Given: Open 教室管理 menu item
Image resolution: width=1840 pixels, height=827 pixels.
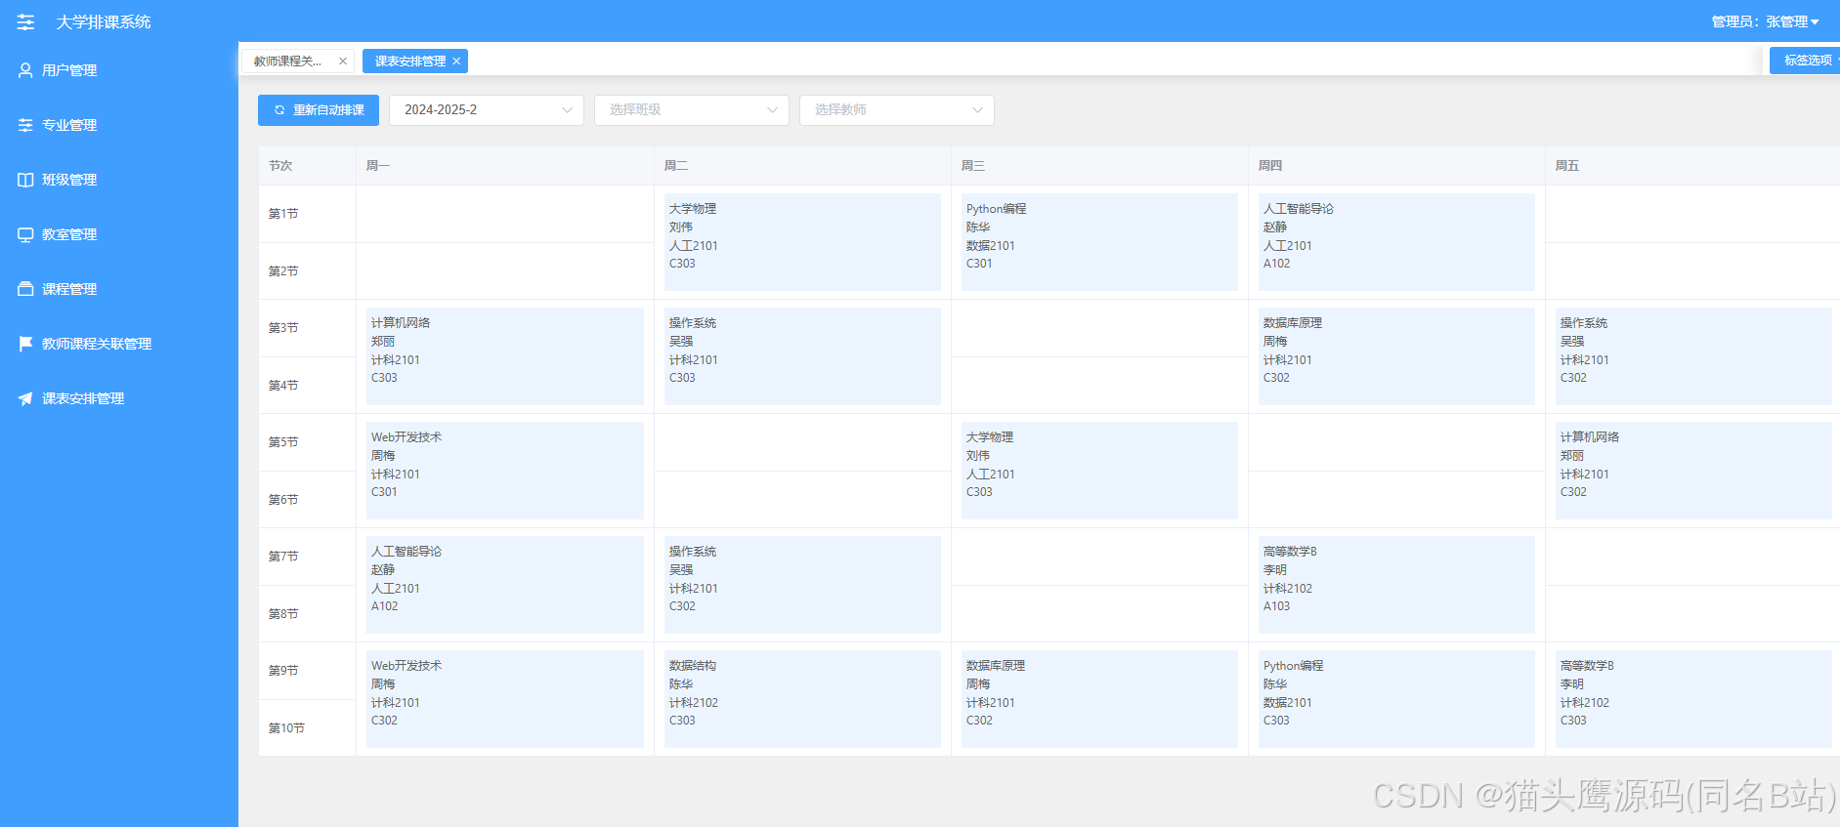Looking at the screenshot, I should coord(119,234).
